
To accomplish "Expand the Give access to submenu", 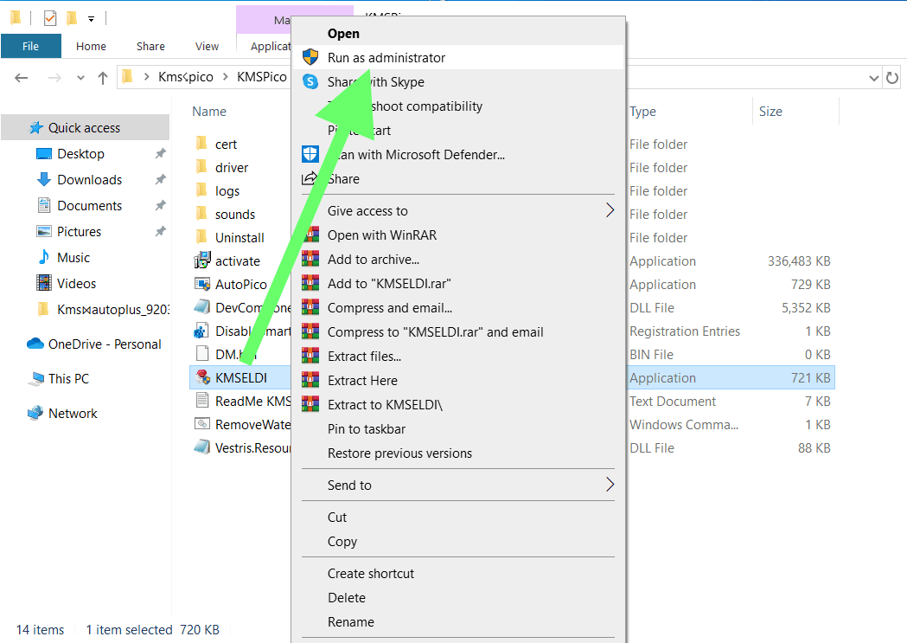I will (x=610, y=210).
